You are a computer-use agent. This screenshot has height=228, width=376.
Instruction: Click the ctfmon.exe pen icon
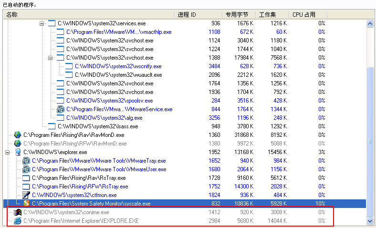click(x=26, y=195)
